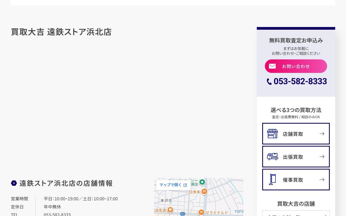Screen dimensions: 346x216
Task: Click the arrow on the 店舗買取 button
Action: [322, 134]
